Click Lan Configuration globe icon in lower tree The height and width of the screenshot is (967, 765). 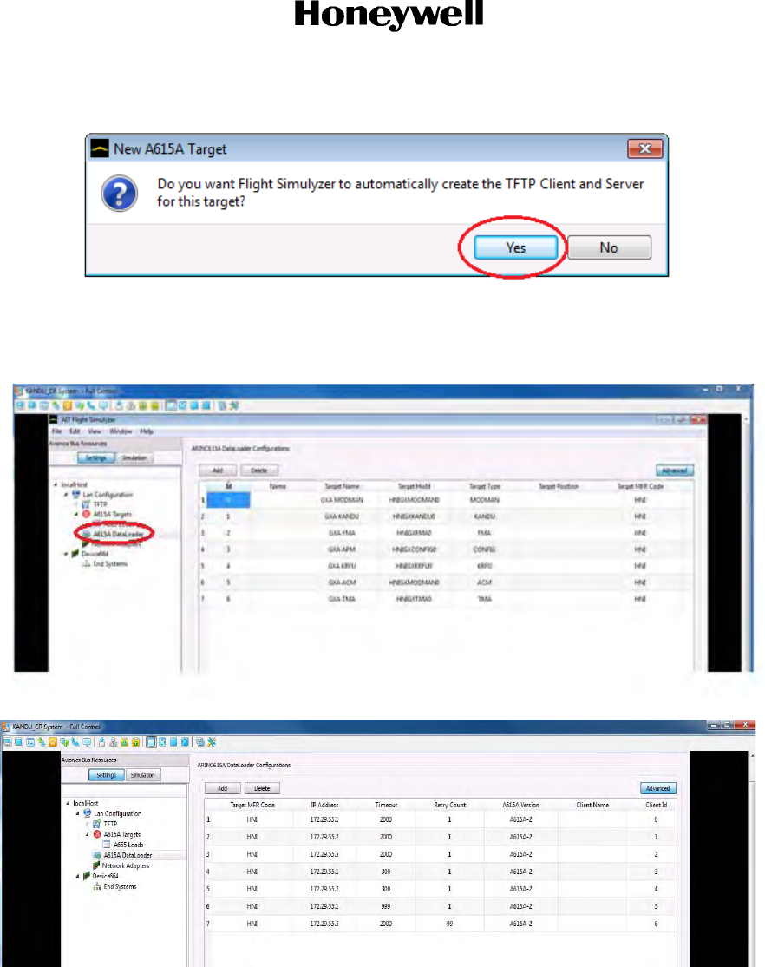point(87,812)
